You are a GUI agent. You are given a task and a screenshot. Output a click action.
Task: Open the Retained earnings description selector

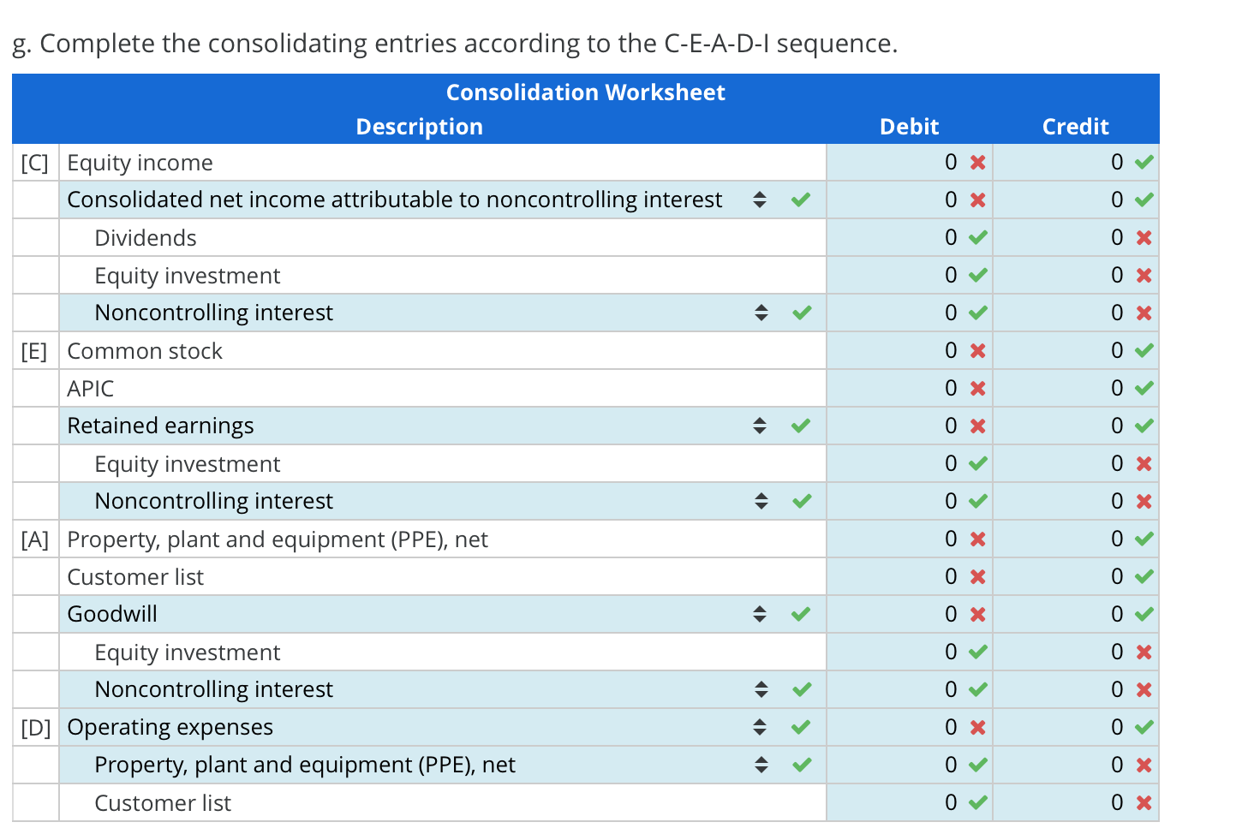click(x=760, y=425)
